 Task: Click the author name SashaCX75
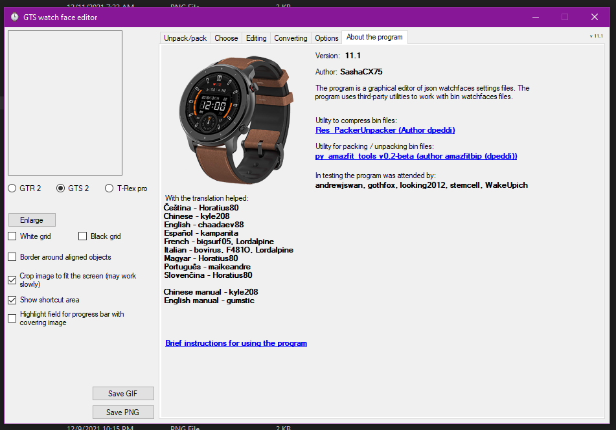click(361, 72)
